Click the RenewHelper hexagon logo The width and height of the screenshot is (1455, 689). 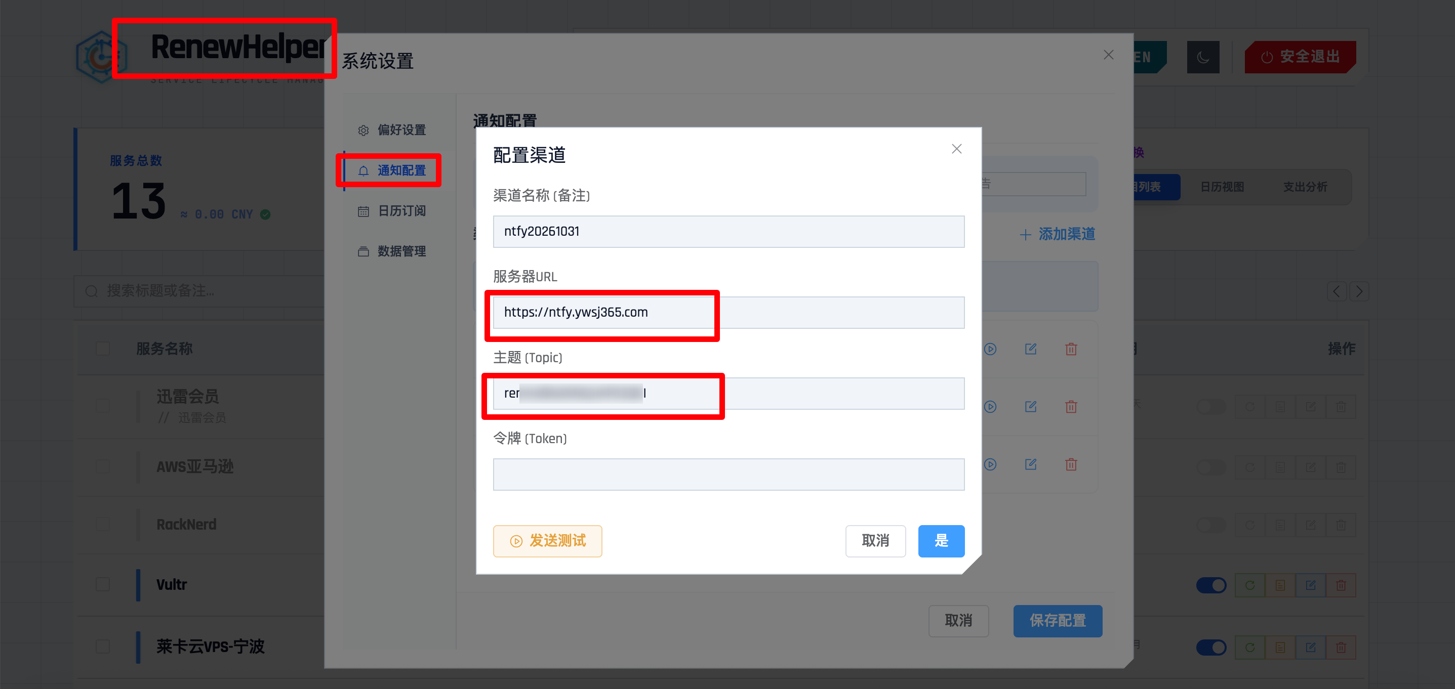[x=101, y=57]
